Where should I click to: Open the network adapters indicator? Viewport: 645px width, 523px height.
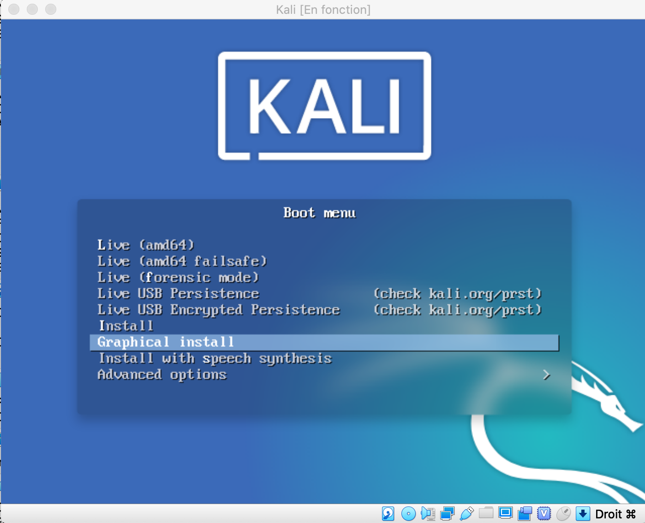[x=447, y=513]
